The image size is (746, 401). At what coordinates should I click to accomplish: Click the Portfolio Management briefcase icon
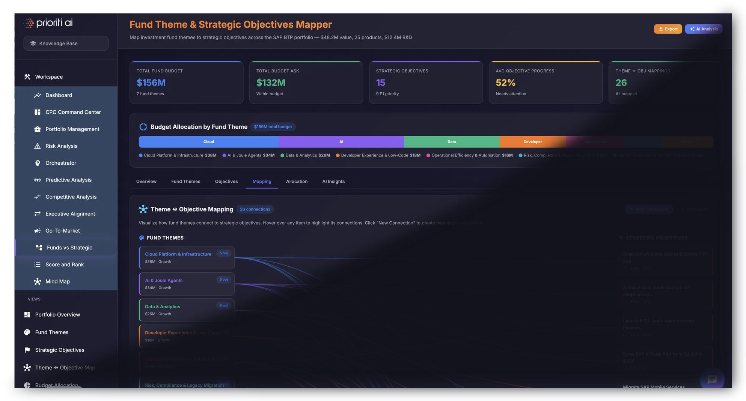pyautogui.click(x=37, y=129)
